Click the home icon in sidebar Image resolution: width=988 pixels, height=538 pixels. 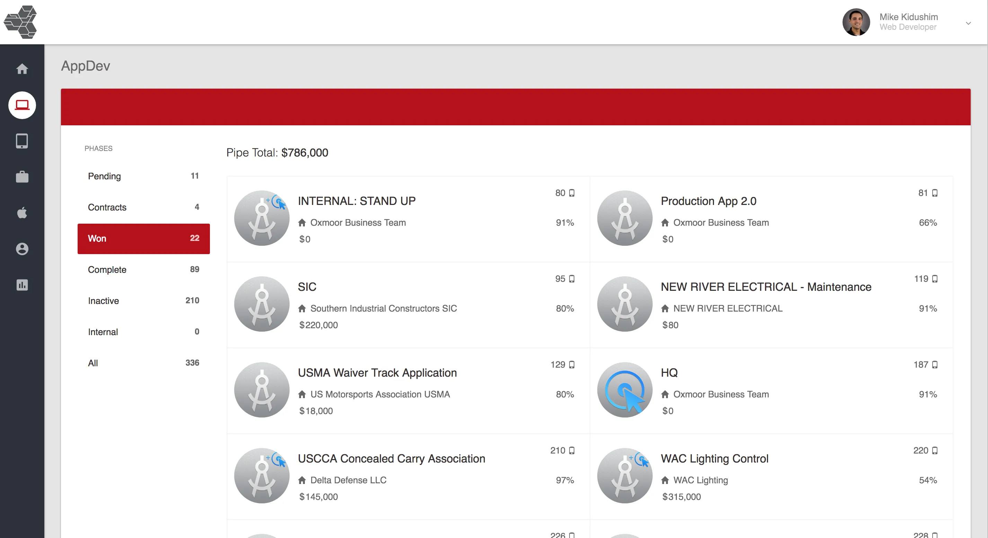pyautogui.click(x=22, y=69)
